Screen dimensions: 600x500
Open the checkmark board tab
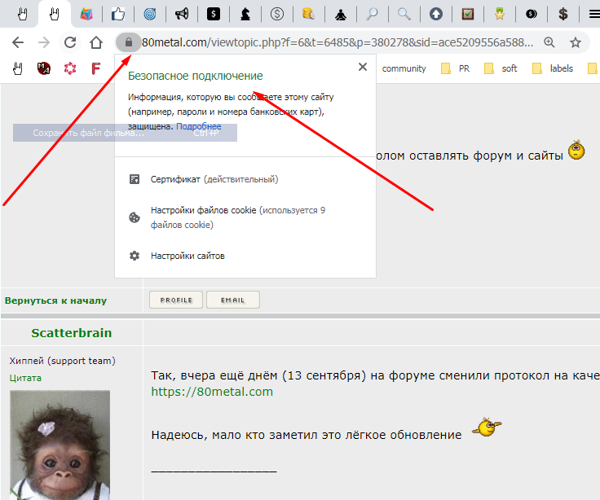coord(468,14)
